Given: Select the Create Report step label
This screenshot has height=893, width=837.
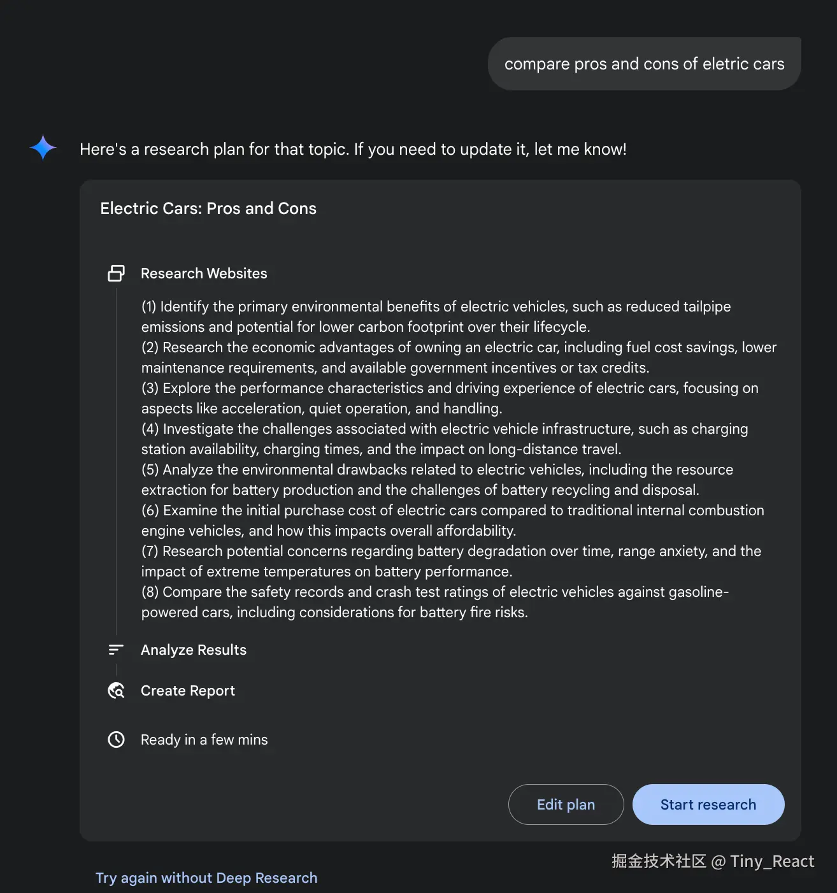Looking at the screenshot, I should (x=188, y=690).
